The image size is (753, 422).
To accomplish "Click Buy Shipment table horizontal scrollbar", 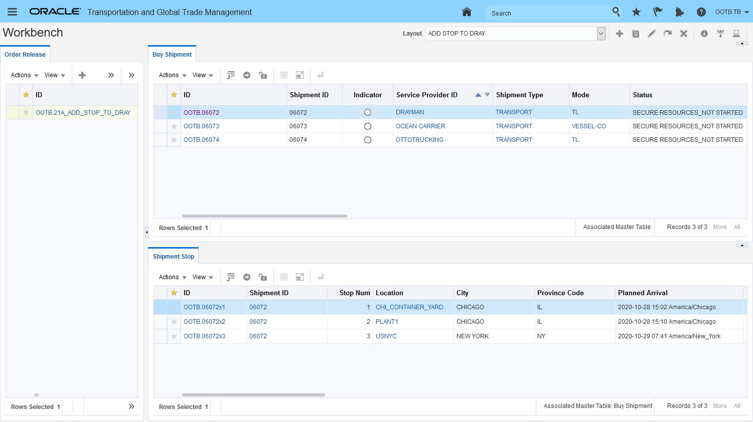I will point(264,216).
